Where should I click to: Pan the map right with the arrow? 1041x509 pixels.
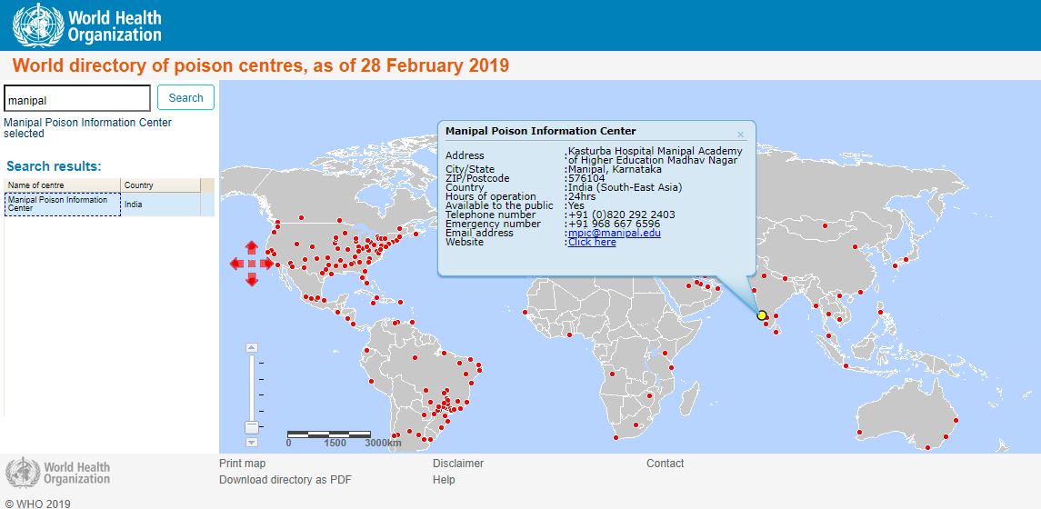[267, 264]
